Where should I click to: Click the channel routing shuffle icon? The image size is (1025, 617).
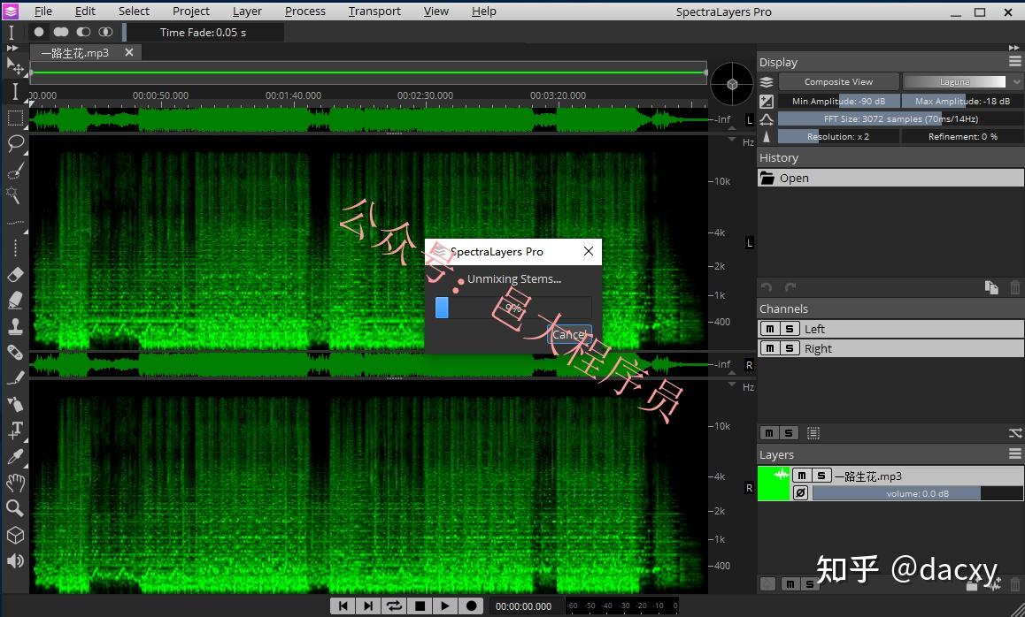[1014, 433]
